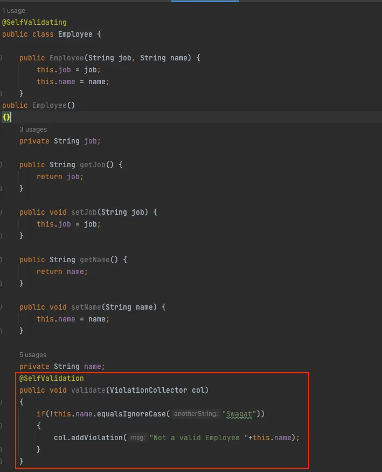
Task: Click the '1 usage' hint above the class
Action: tap(13, 11)
